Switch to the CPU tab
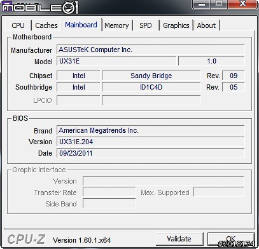 tap(18, 25)
